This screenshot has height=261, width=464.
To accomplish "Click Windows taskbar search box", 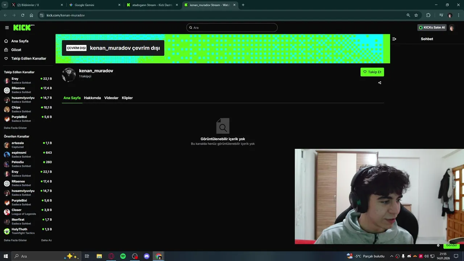I will pos(46,256).
